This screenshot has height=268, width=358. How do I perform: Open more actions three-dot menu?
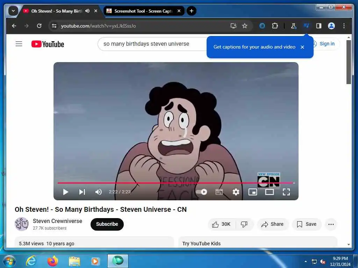tap(331, 224)
